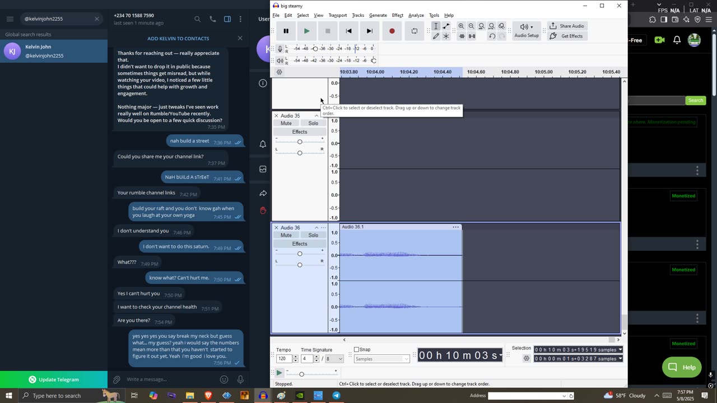The image size is (717, 403).
Task: Fit selection to width zoom icon
Action: click(481, 26)
